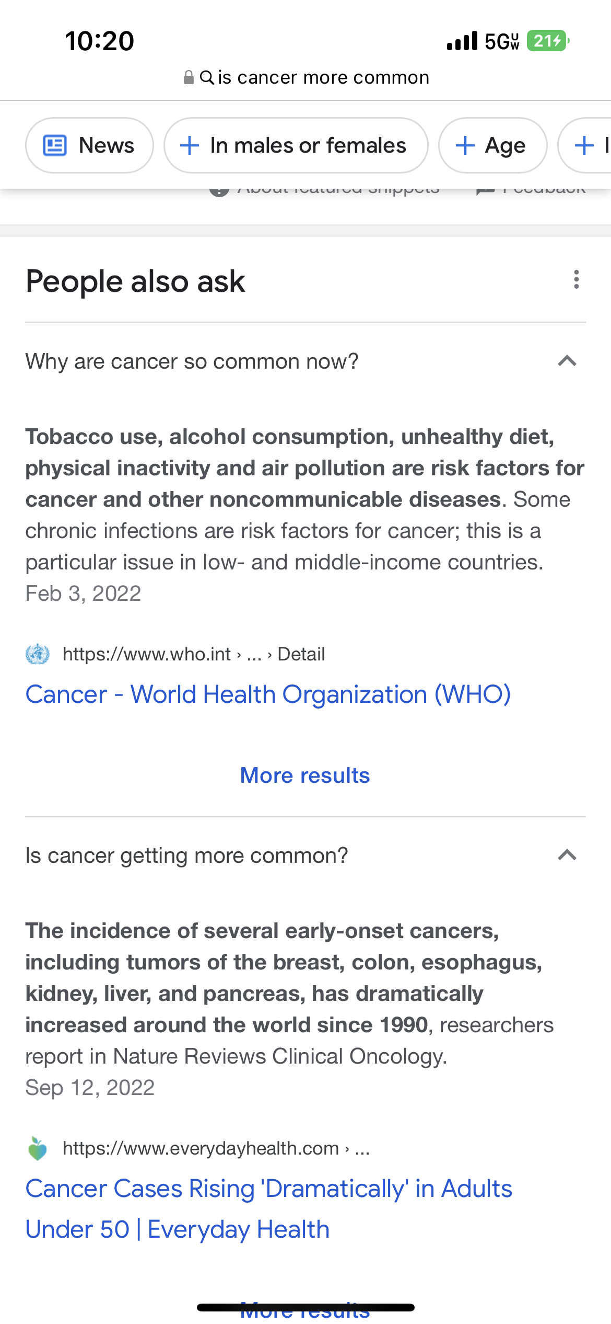Add 'In males or females' to search
This screenshot has height=1324, width=611.
[296, 145]
